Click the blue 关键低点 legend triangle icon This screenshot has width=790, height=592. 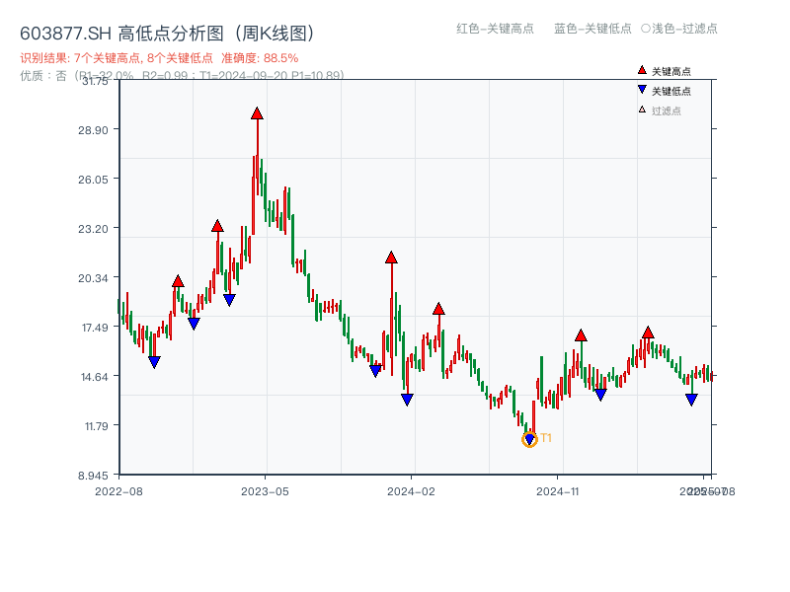click(x=642, y=90)
